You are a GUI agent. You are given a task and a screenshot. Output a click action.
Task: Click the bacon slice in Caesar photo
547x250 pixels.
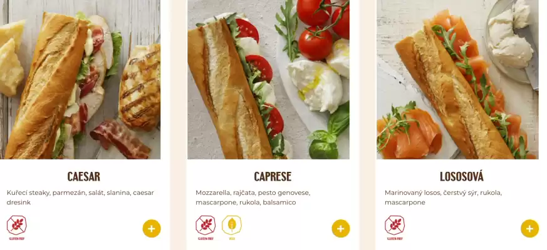click(x=120, y=139)
